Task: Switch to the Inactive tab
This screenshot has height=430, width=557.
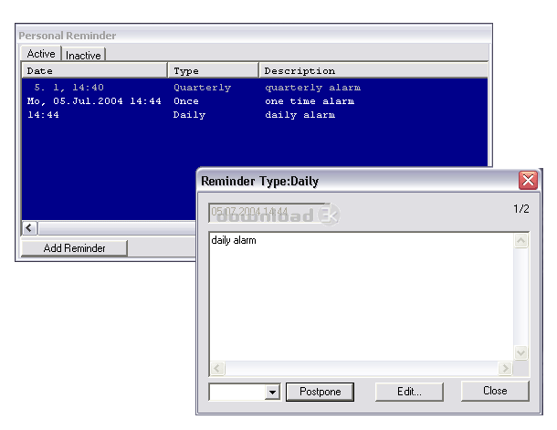Action: click(84, 55)
